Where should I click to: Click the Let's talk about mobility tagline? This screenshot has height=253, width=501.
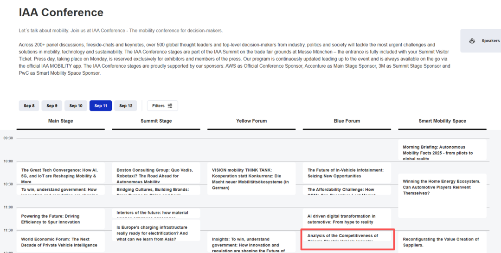[x=121, y=31]
